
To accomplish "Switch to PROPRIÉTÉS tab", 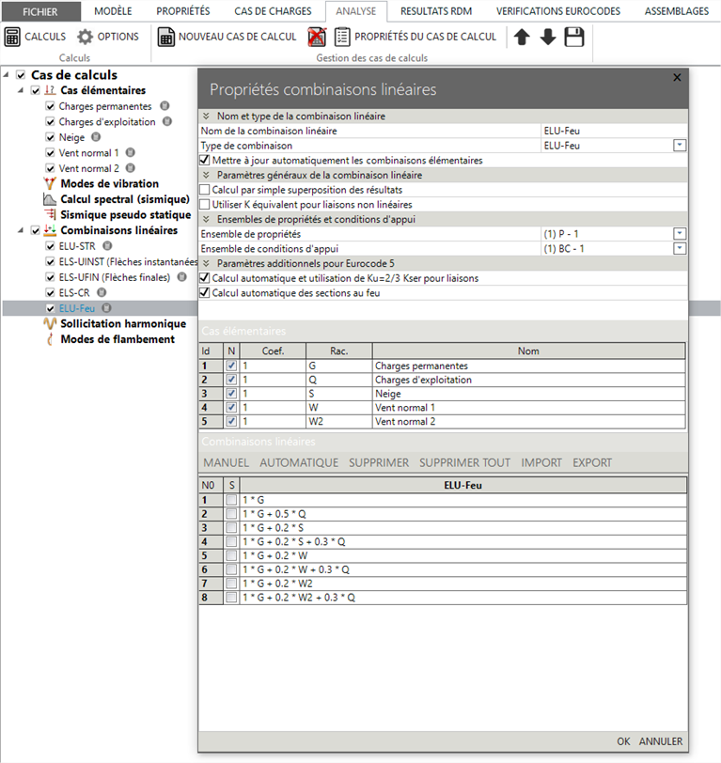I will [183, 11].
